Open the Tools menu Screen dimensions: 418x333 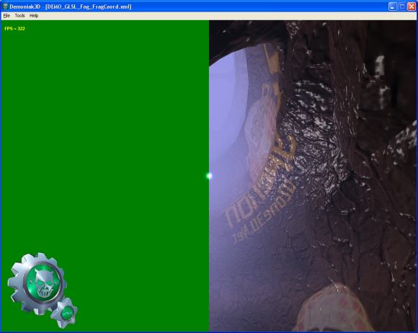click(x=19, y=16)
